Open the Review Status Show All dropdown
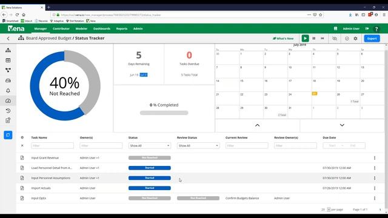 [198, 145]
